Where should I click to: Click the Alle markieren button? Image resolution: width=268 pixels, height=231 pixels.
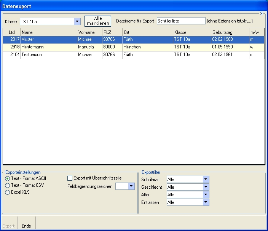[x=97, y=21]
